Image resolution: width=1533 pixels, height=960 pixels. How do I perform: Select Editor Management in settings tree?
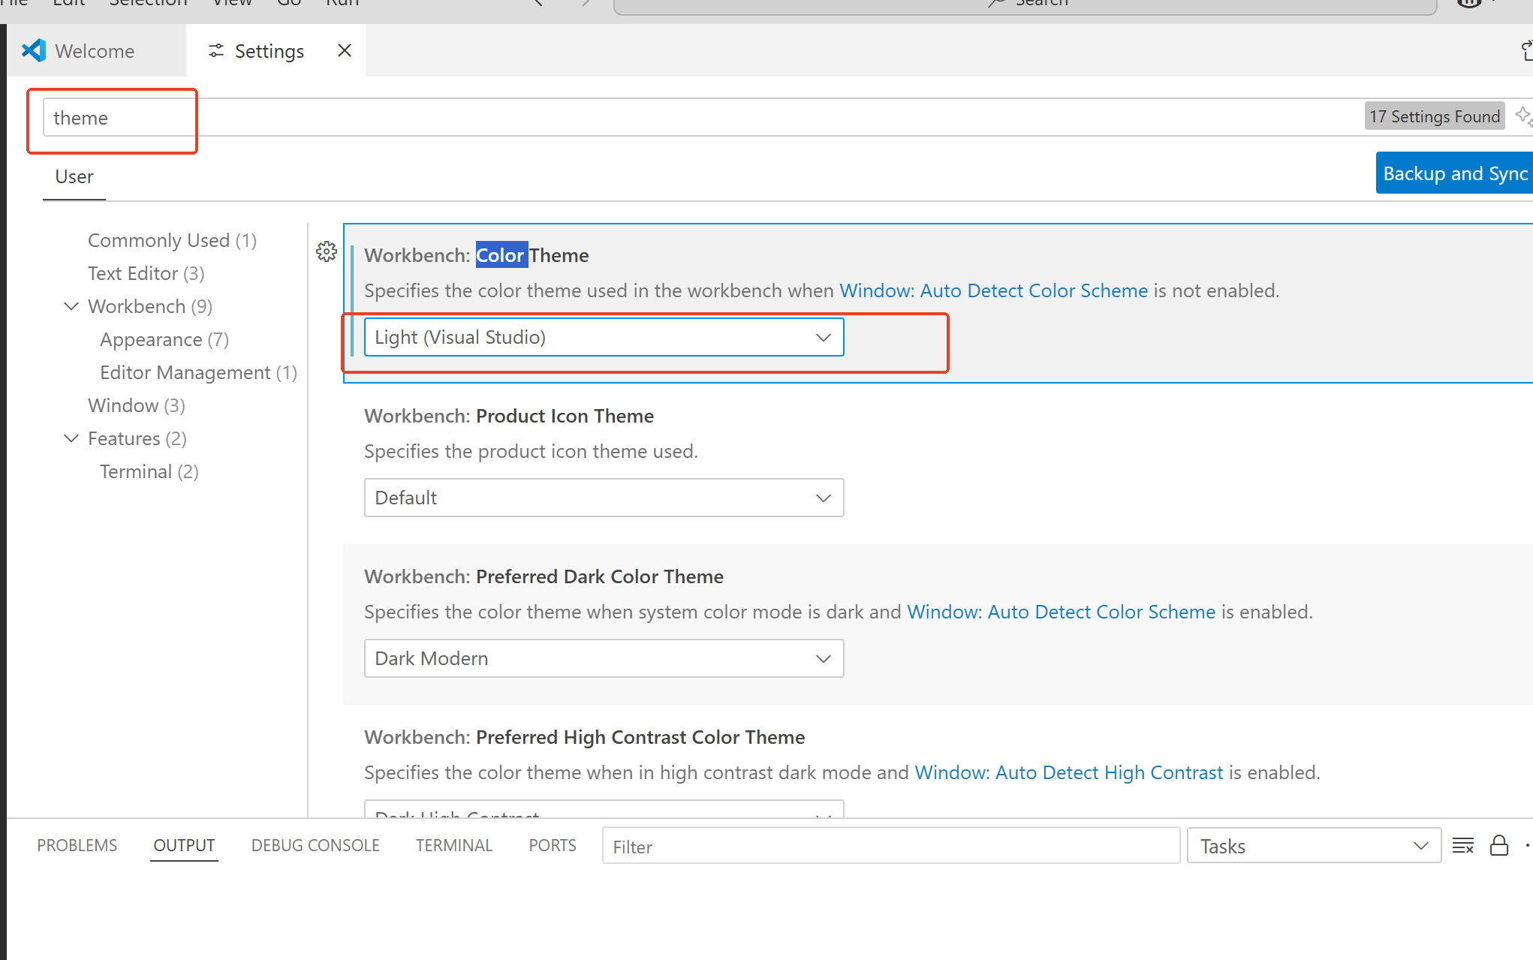198,372
